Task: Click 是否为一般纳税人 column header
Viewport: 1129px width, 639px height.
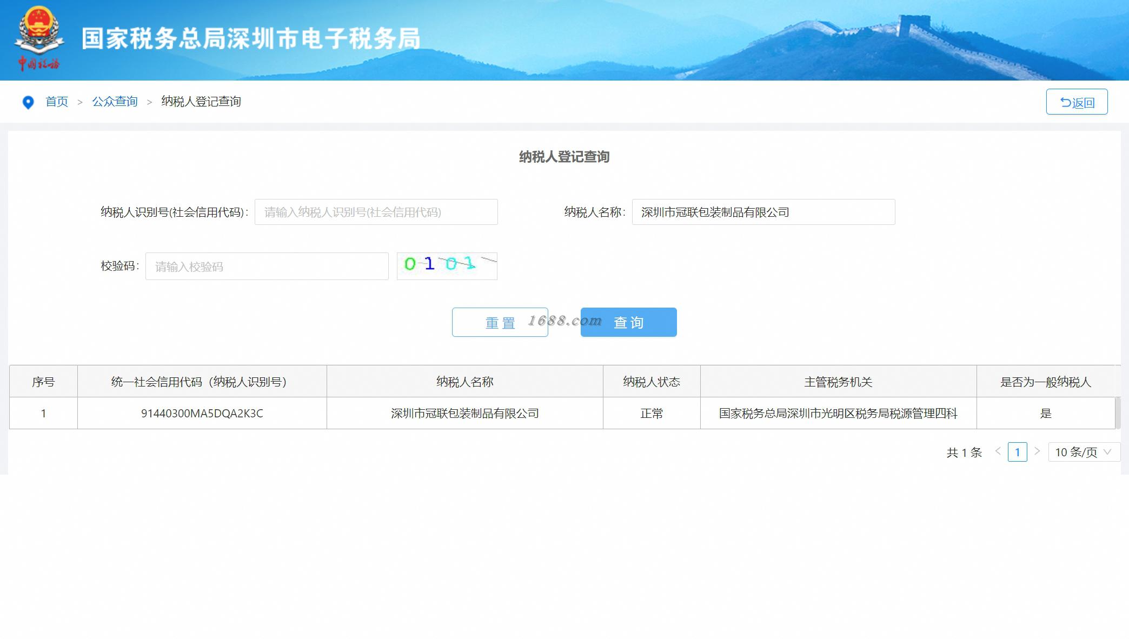Action: (x=1046, y=382)
